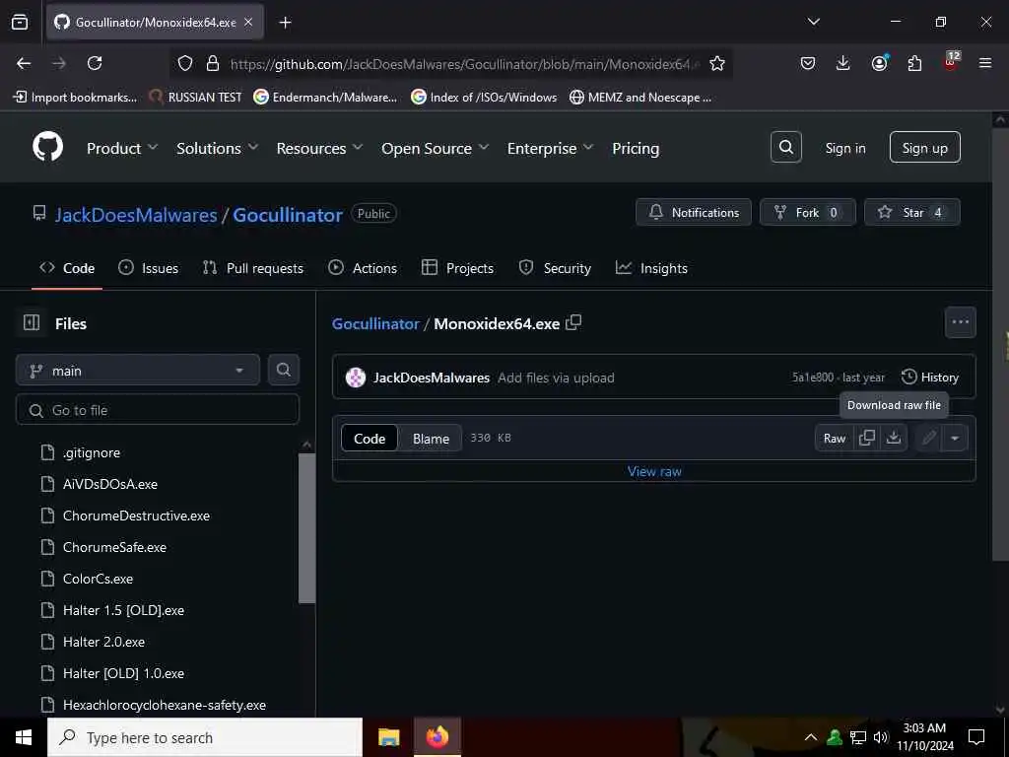This screenshot has width=1009, height=757.
Task: Open the Issues repository tab
Action: (x=149, y=268)
